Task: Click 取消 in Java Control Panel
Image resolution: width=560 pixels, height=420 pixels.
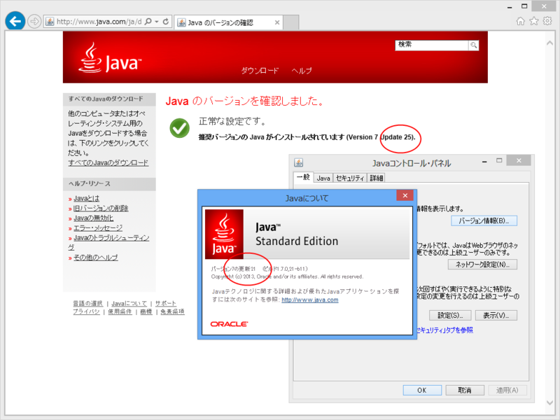Action: 465,391
